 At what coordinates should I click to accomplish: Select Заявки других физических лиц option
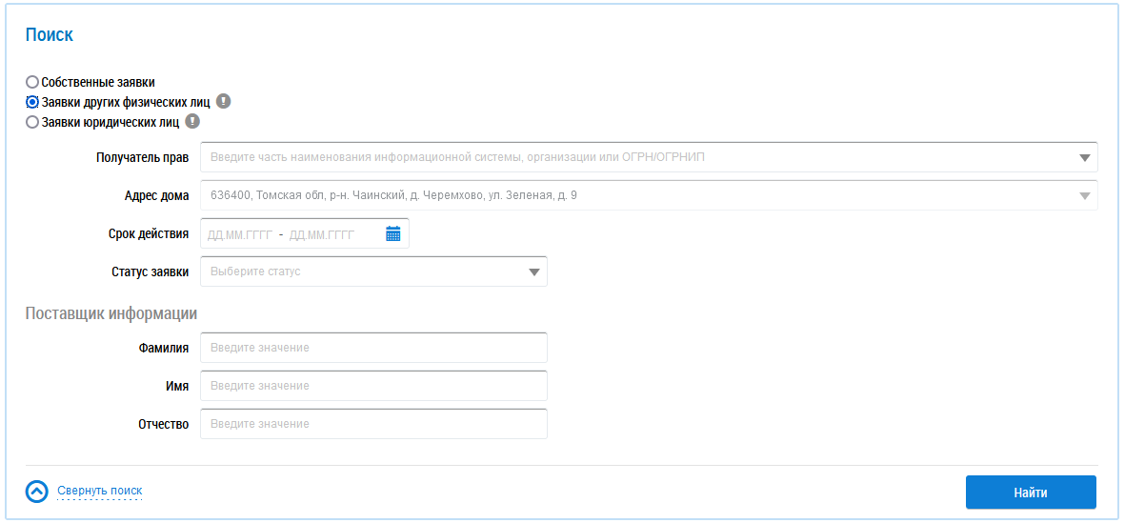pyautogui.click(x=32, y=102)
